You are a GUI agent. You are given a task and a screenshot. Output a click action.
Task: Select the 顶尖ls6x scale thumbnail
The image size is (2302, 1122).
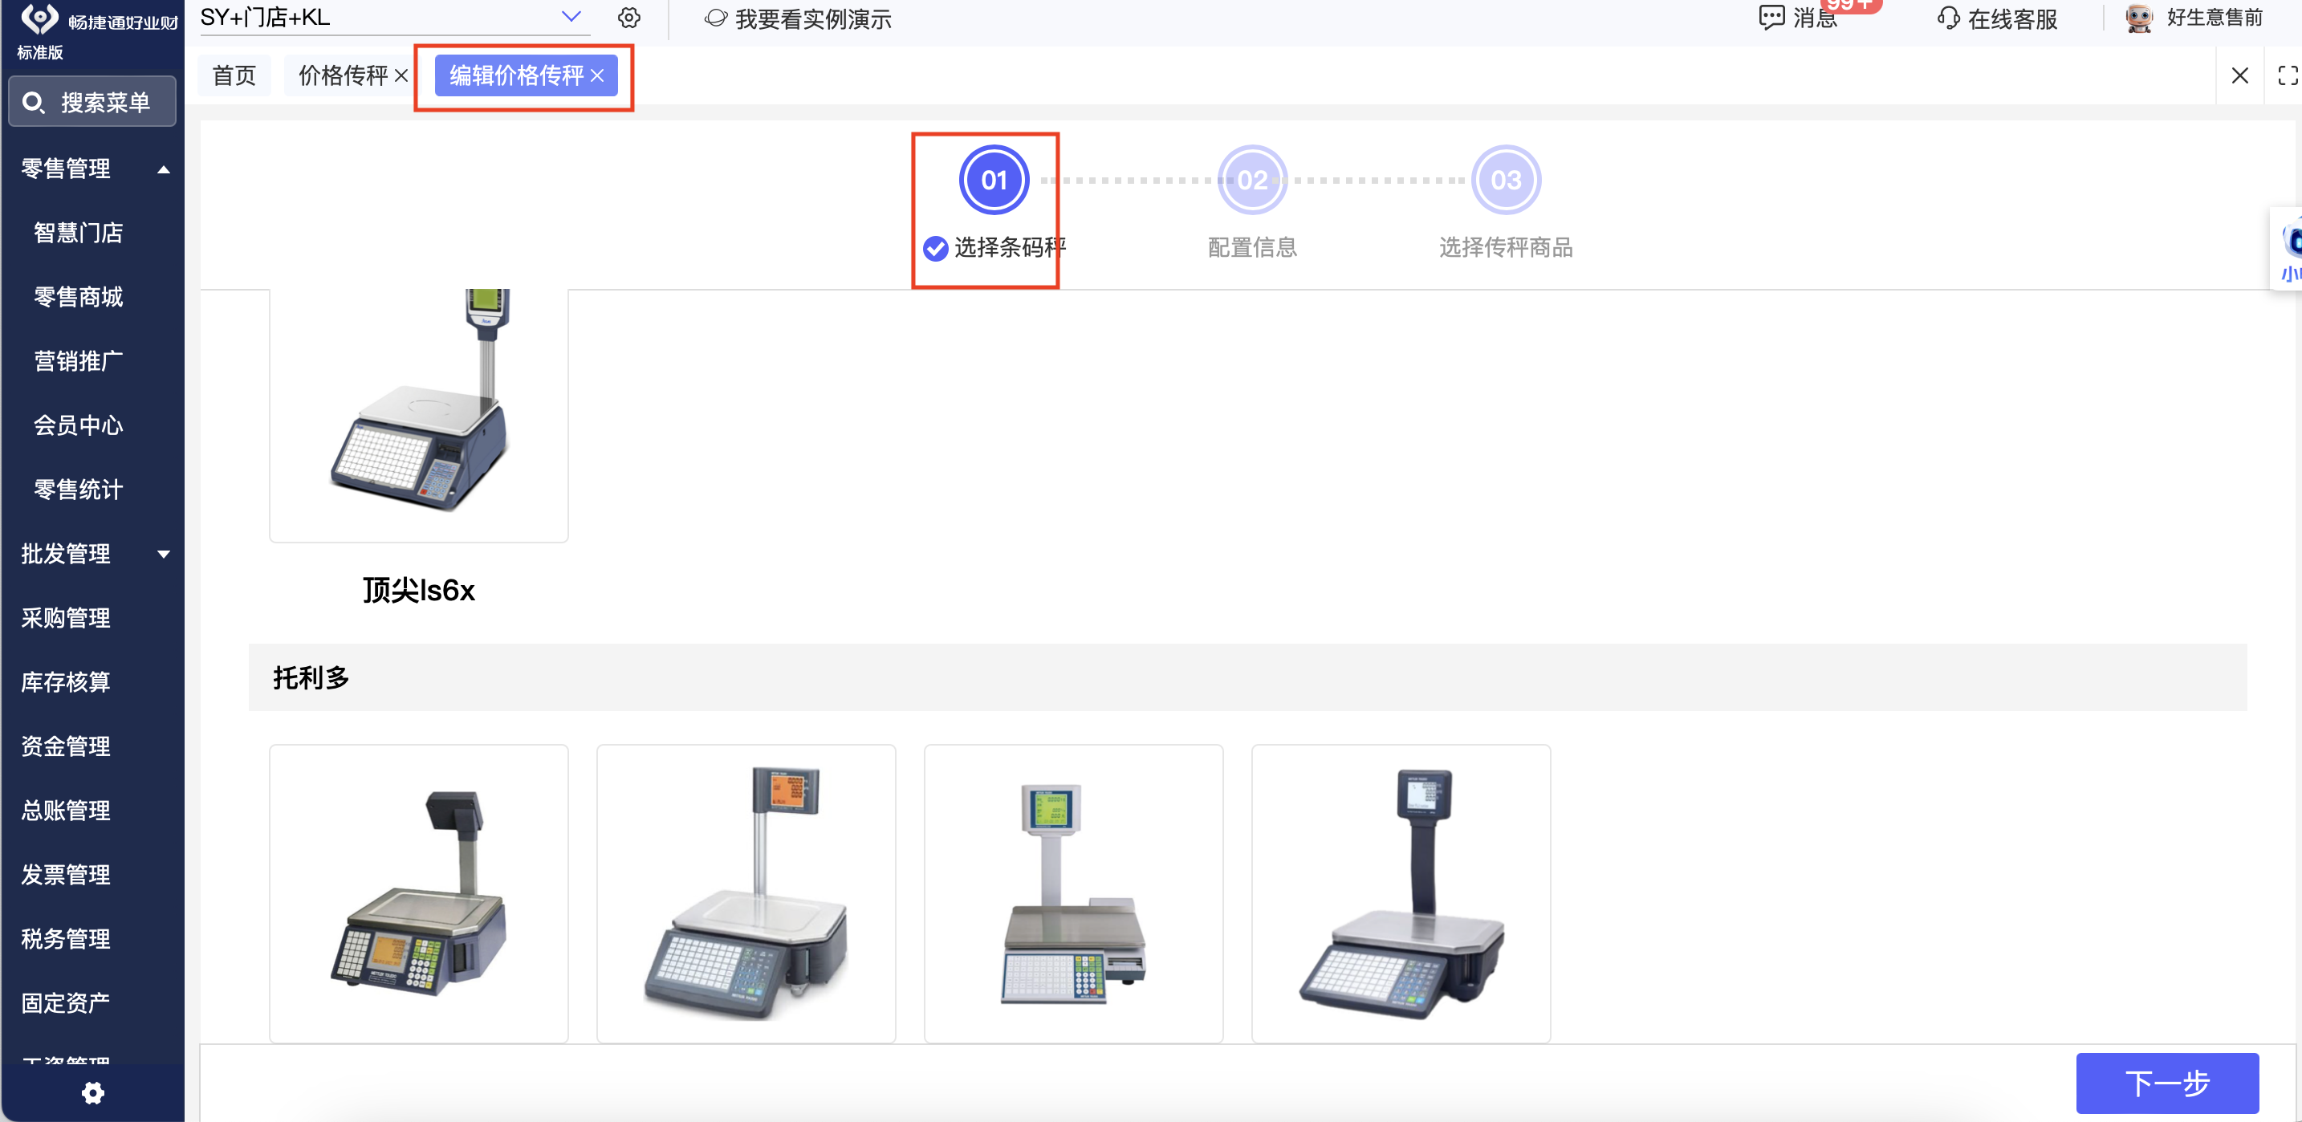tap(418, 414)
